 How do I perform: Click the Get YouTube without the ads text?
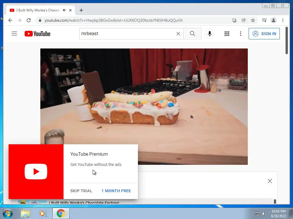[x=96, y=165]
